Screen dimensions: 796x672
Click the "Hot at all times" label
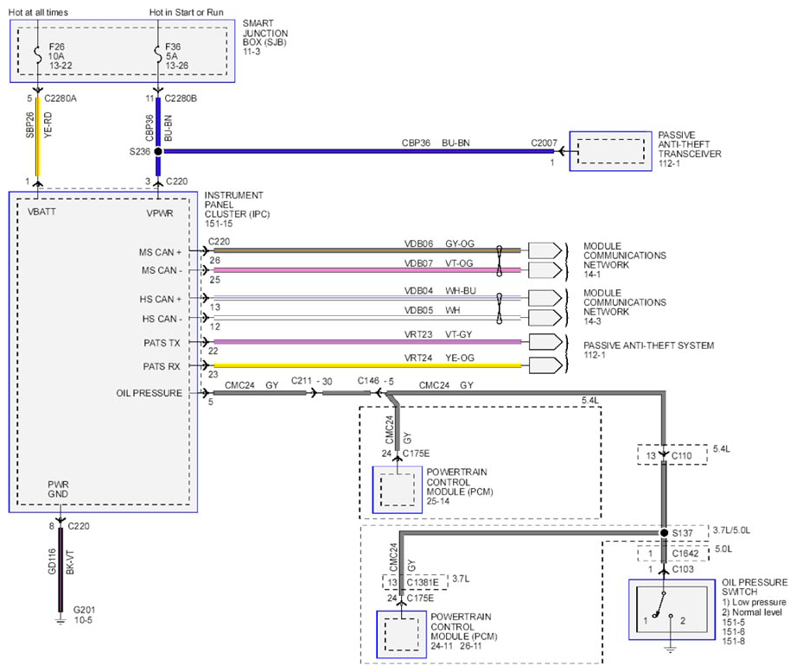coord(38,12)
